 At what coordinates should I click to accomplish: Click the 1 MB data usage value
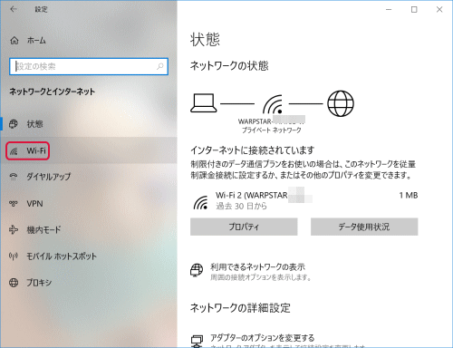(409, 196)
